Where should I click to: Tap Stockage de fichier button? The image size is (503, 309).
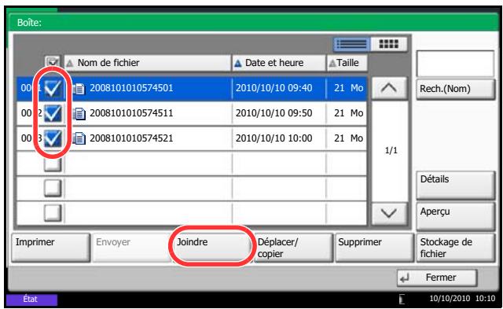click(x=456, y=248)
